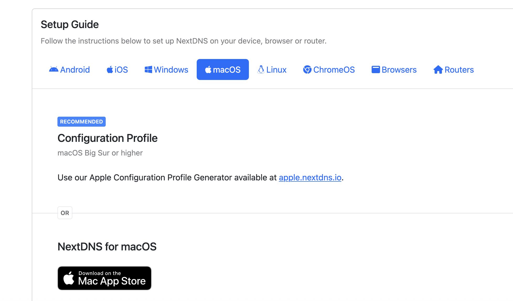This screenshot has width=513, height=301.
Task: Open the Routers setup tab
Action: [453, 69]
